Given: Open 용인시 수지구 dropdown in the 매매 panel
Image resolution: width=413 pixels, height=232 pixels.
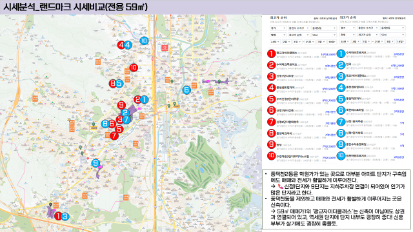Looking at the screenshot, I should pos(299,28).
